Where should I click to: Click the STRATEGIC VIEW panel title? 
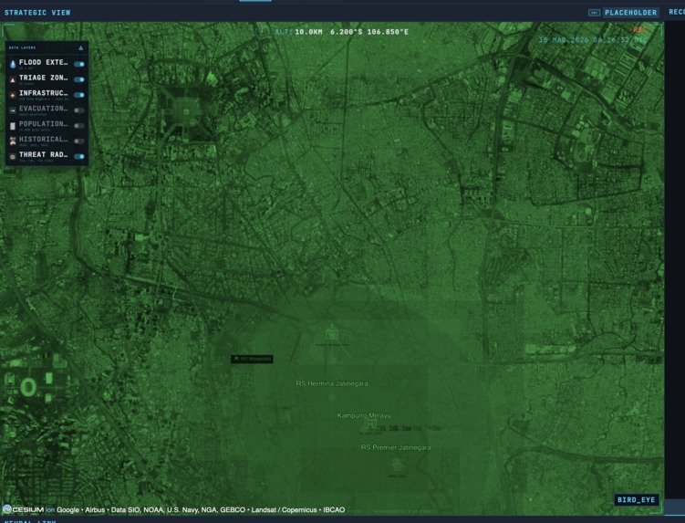coord(37,13)
